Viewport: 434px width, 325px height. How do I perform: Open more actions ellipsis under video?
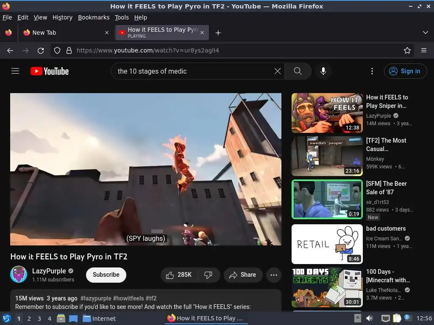pos(274,275)
